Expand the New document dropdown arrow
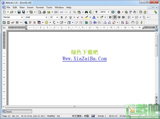160x119 pixels. click(x=8, y=12)
